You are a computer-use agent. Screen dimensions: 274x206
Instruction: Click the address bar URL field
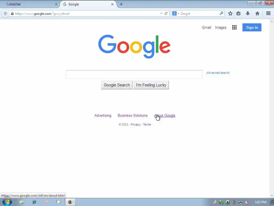click(x=87, y=13)
